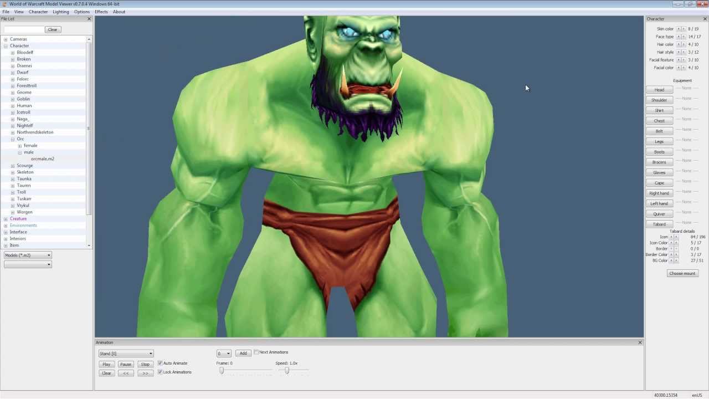Close the File List panel

click(89, 19)
